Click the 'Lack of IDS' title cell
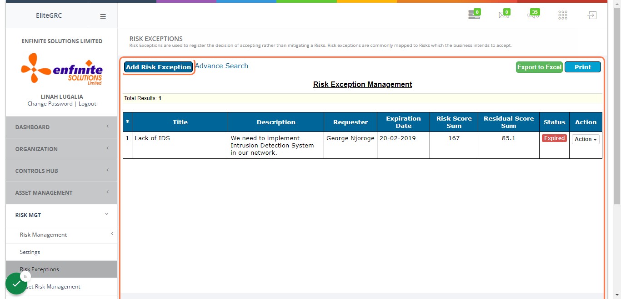The image size is (621, 299). [x=180, y=145]
